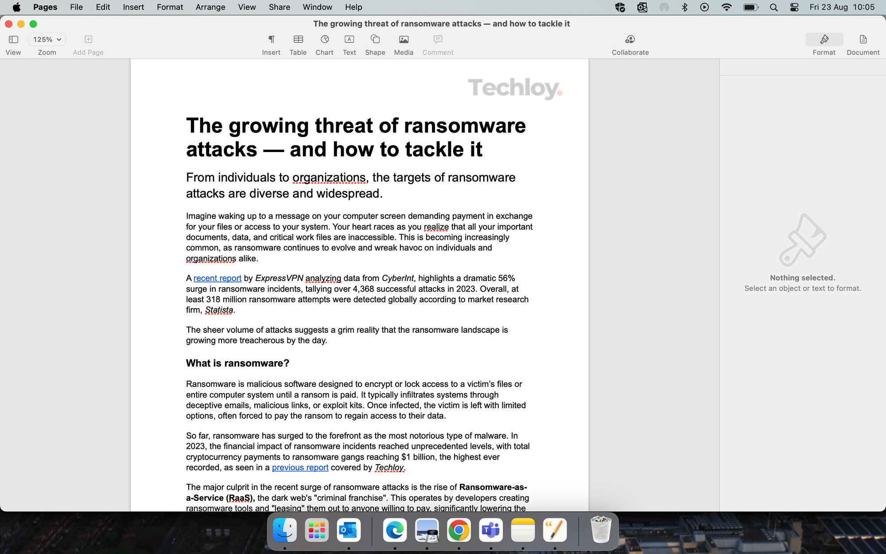Click the Media toolbar icon
Image resolution: width=886 pixels, height=554 pixels.
pos(404,39)
